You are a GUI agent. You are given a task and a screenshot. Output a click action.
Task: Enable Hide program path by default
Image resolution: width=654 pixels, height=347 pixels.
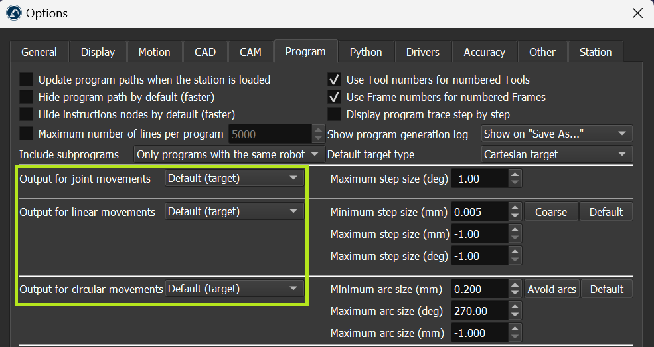click(x=27, y=97)
